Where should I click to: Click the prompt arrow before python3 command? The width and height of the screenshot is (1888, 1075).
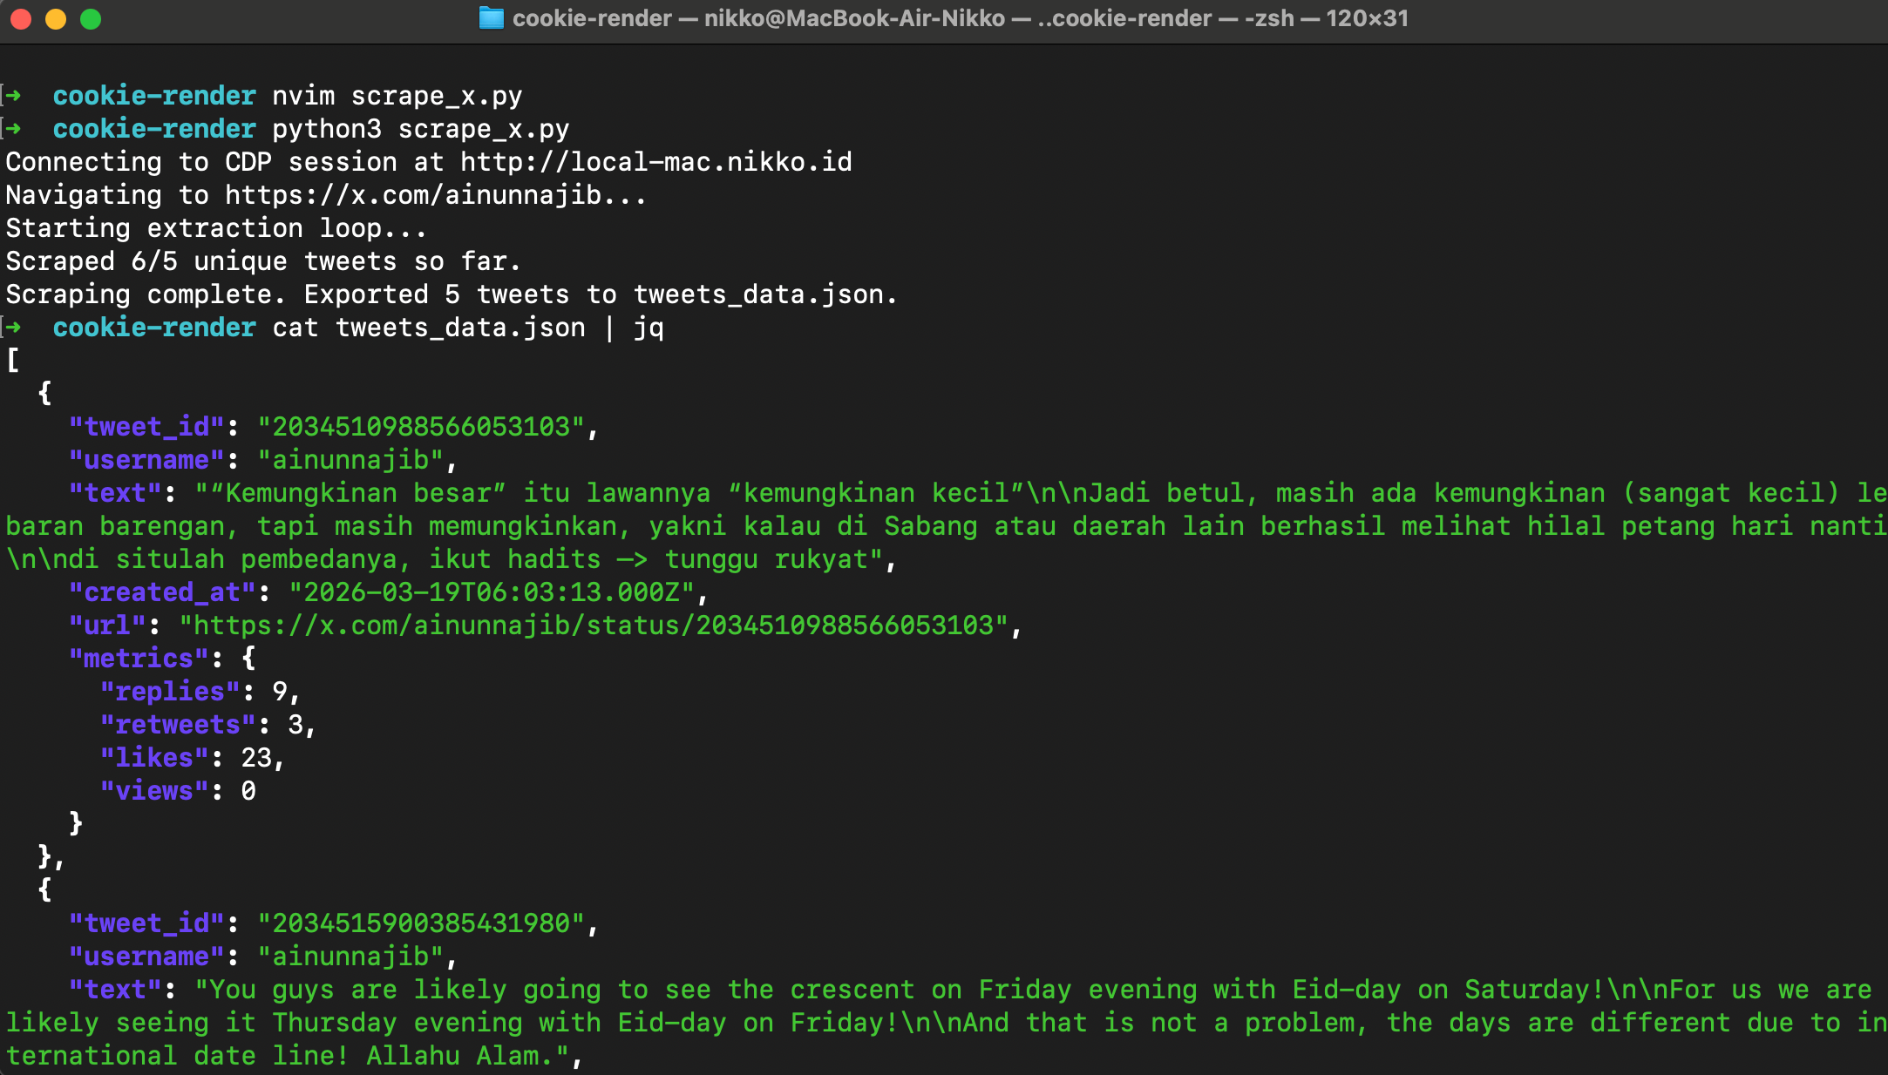13,128
